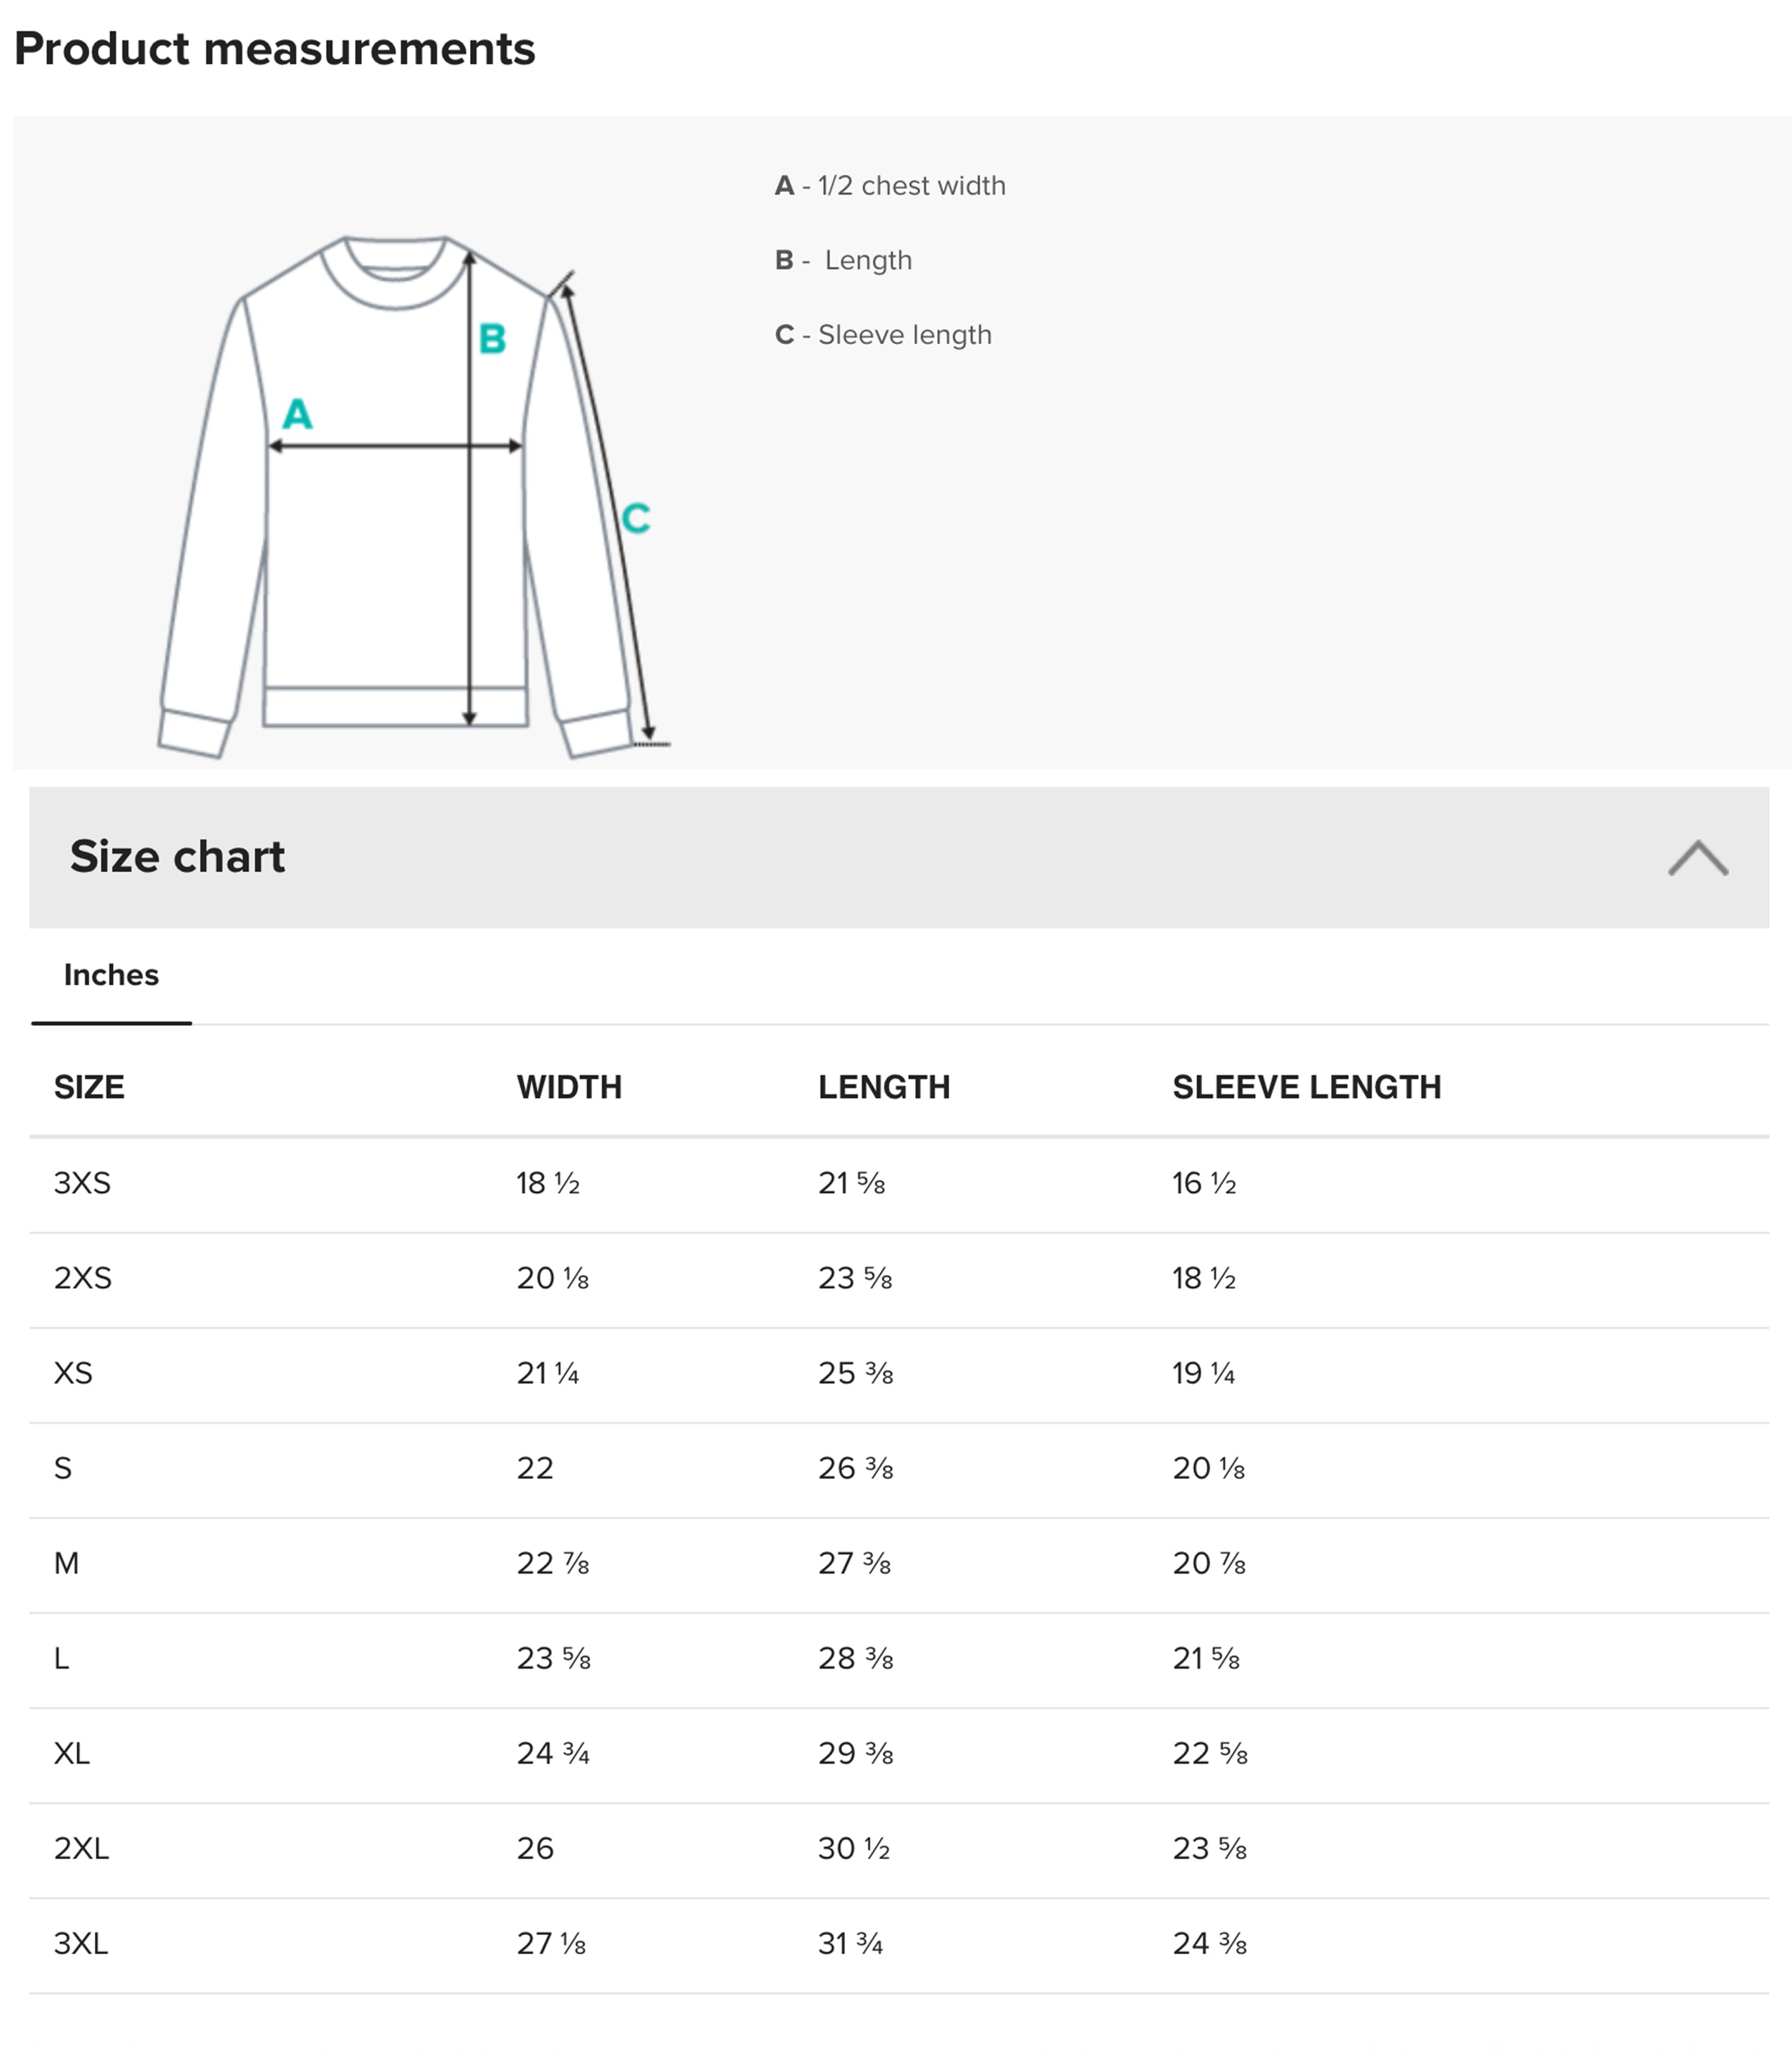The height and width of the screenshot is (2052, 1792).
Task: Click the Product measurements heading
Action: 275,49
